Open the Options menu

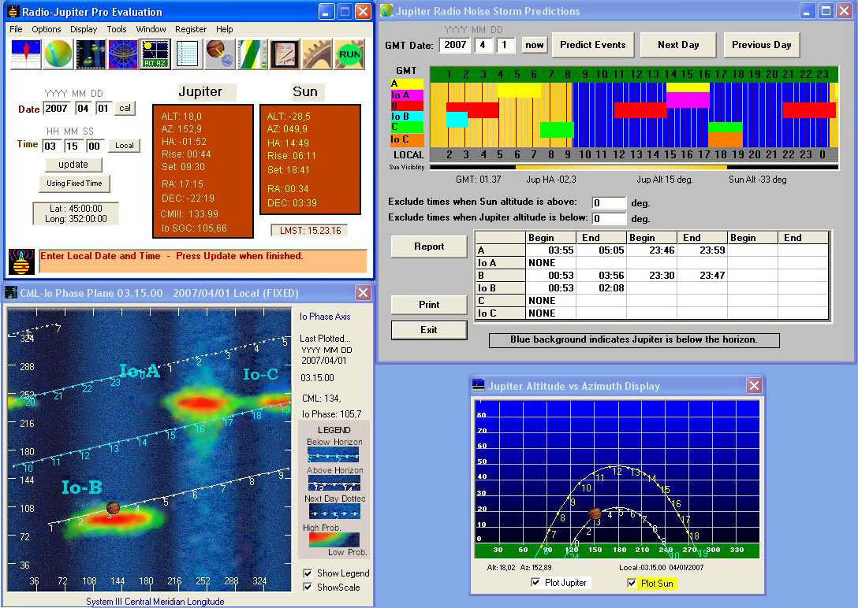[x=46, y=29]
